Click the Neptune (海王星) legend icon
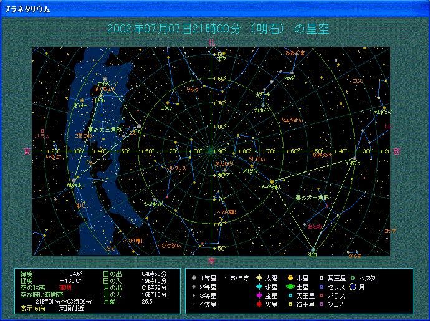The width and height of the screenshot is (430, 321). [x=290, y=304]
